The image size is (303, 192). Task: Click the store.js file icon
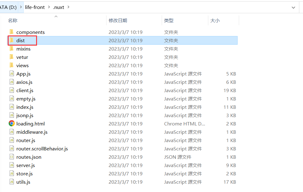pyautogui.click(x=12, y=173)
